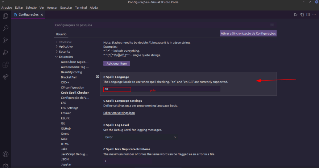Select GitHub in settings tree
Image resolution: width=319 pixels, height=168 pixels.
click(x=66, y=129)
